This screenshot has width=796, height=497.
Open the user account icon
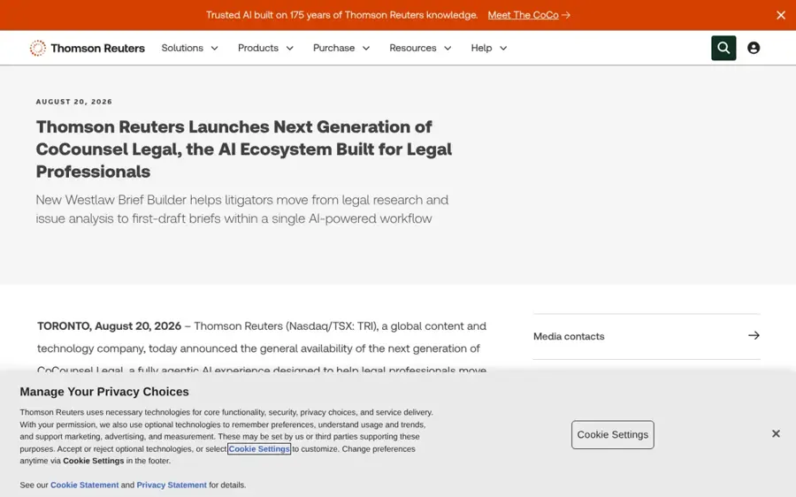pos(754,48)
